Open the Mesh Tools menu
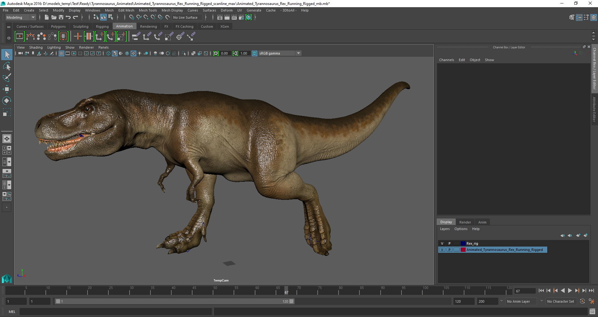The image size is (598, 317). coord(148,10)
